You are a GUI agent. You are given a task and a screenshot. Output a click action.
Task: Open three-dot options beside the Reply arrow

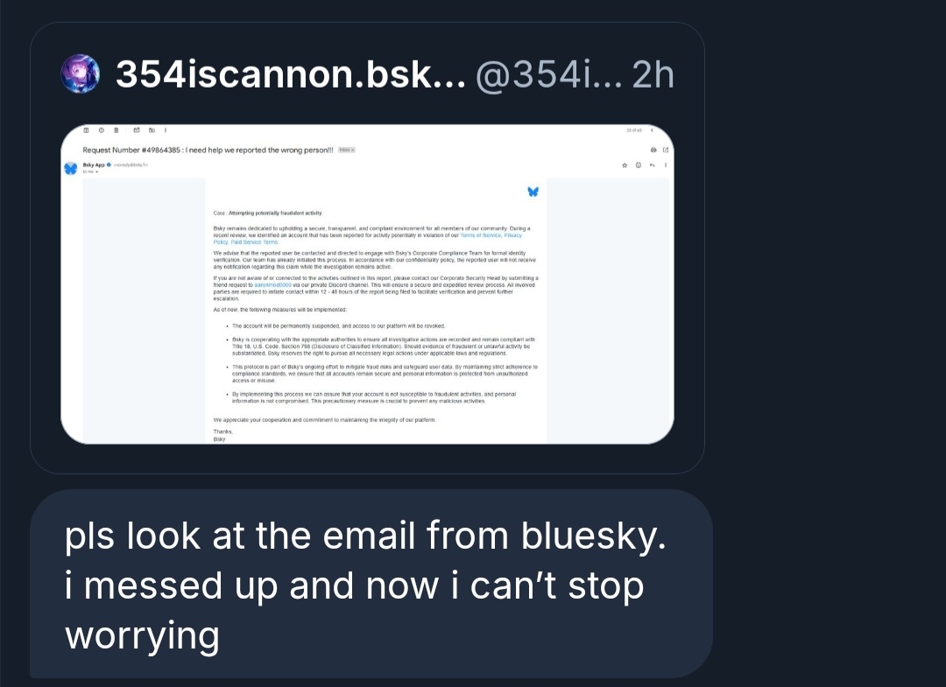click(x=666, y=165)
